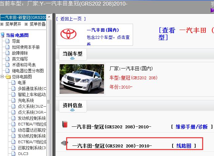Select the 当前车型 tab
This screenshot has height=156, width=214.
[x=73, y=55]
